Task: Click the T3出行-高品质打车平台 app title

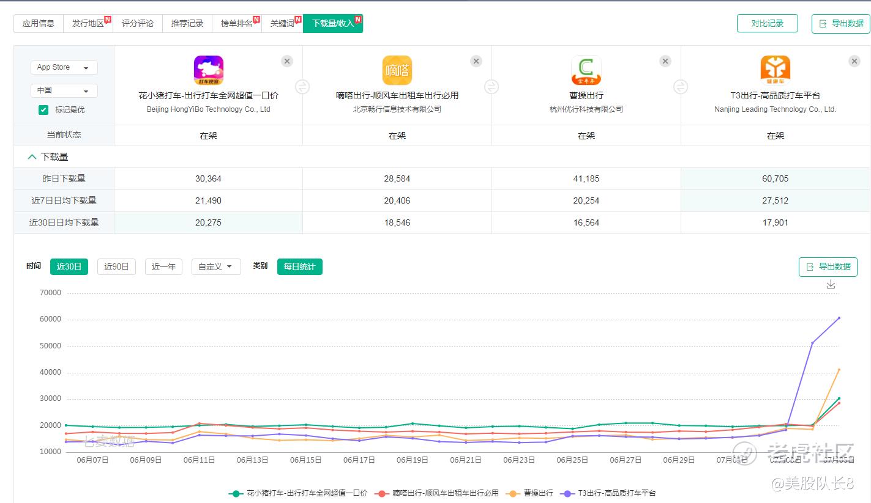Action: click(x=776, y=95)
